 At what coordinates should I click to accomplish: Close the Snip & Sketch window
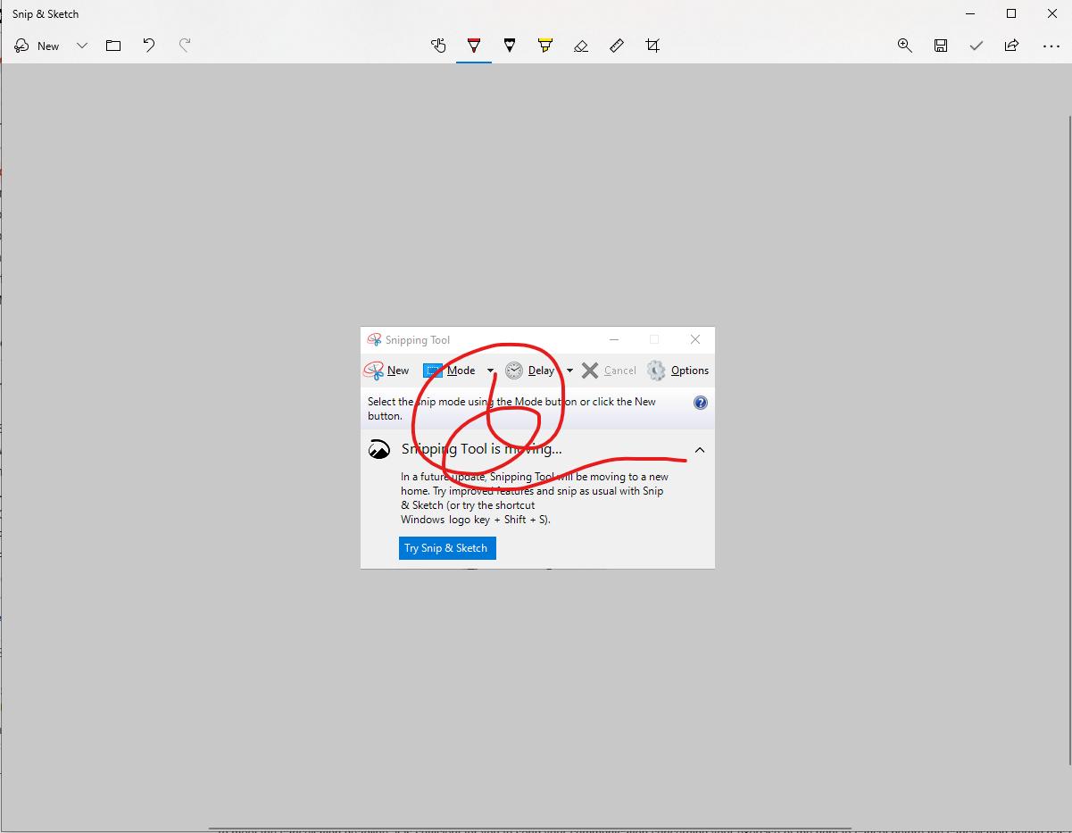pyautogui.click(x=1052, y=13)
